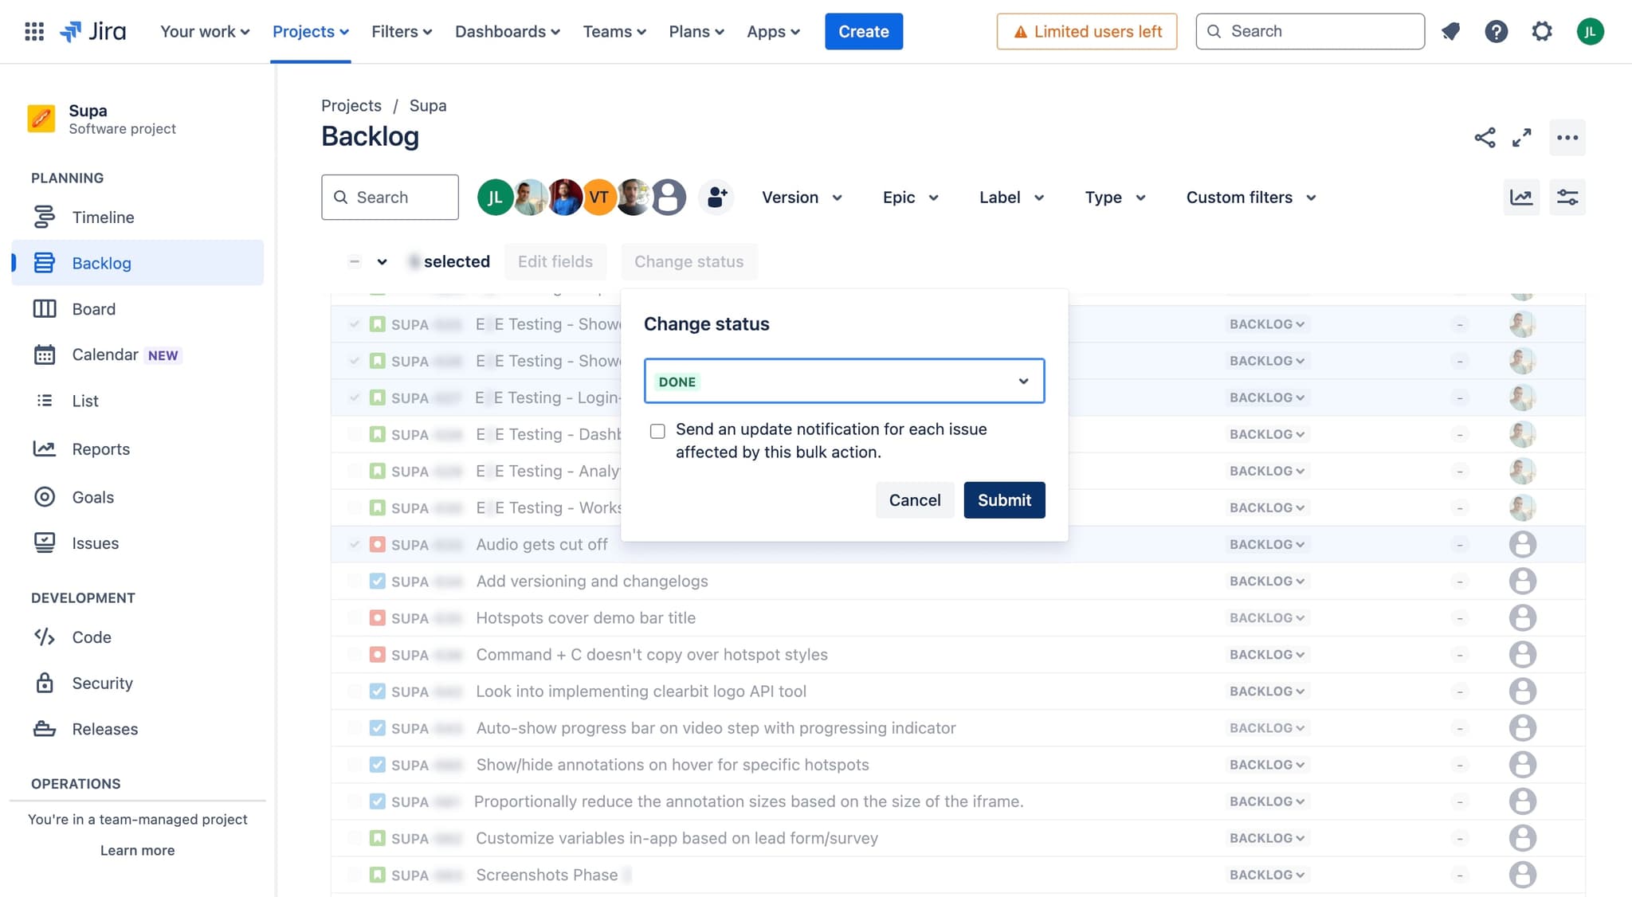Enable send update notification checkbox
Viewport: 1632px width, 897px height.
657,431
